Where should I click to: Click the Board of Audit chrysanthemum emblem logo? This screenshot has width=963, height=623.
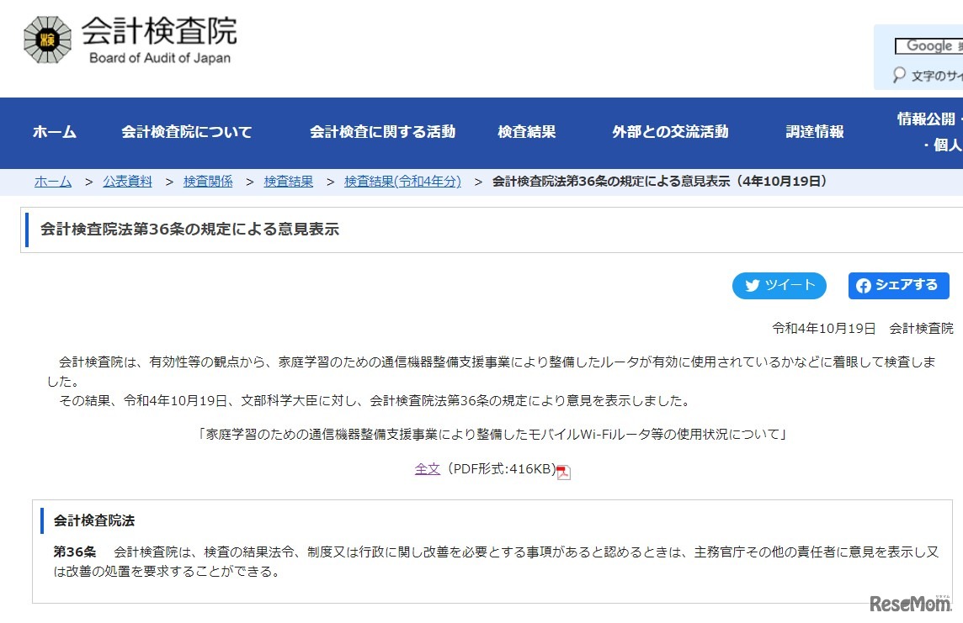[x=48, y=39]
